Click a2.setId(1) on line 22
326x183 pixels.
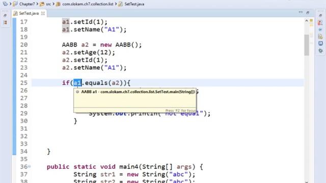(x=85, y=60)
